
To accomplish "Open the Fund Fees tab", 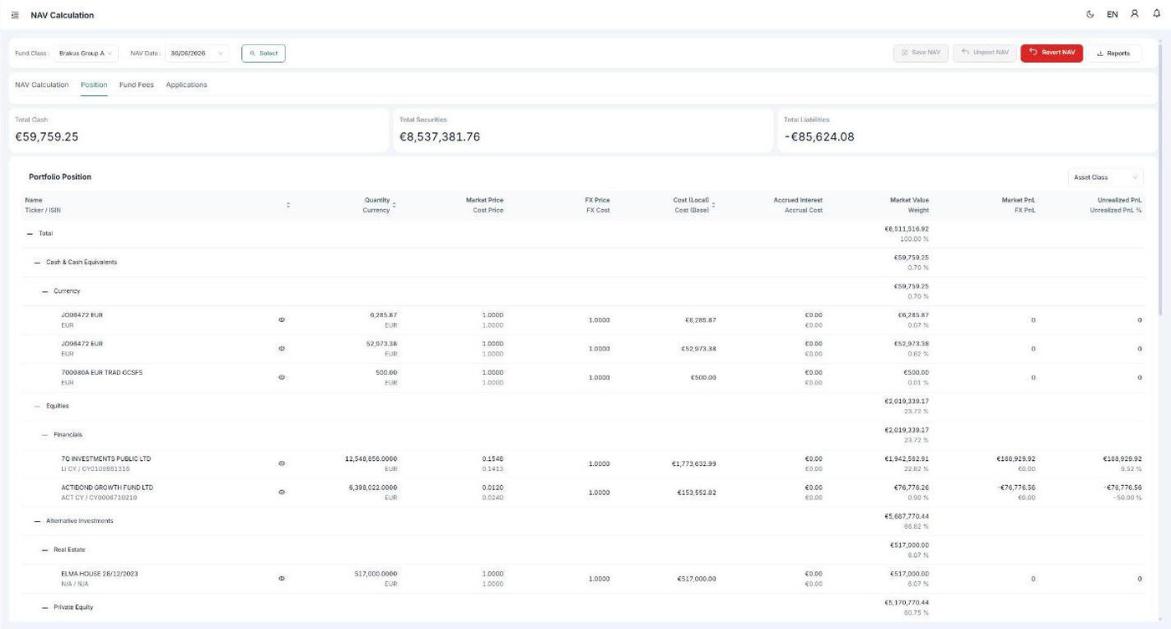I will pyautogui.click(x=136, y=84).
